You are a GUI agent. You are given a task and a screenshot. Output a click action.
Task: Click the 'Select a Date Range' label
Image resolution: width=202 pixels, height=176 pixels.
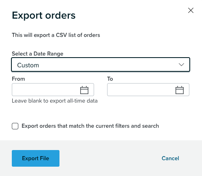(37, 54)
